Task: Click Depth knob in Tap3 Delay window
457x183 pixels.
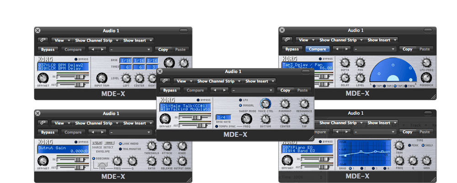Action: pos(345,63)
